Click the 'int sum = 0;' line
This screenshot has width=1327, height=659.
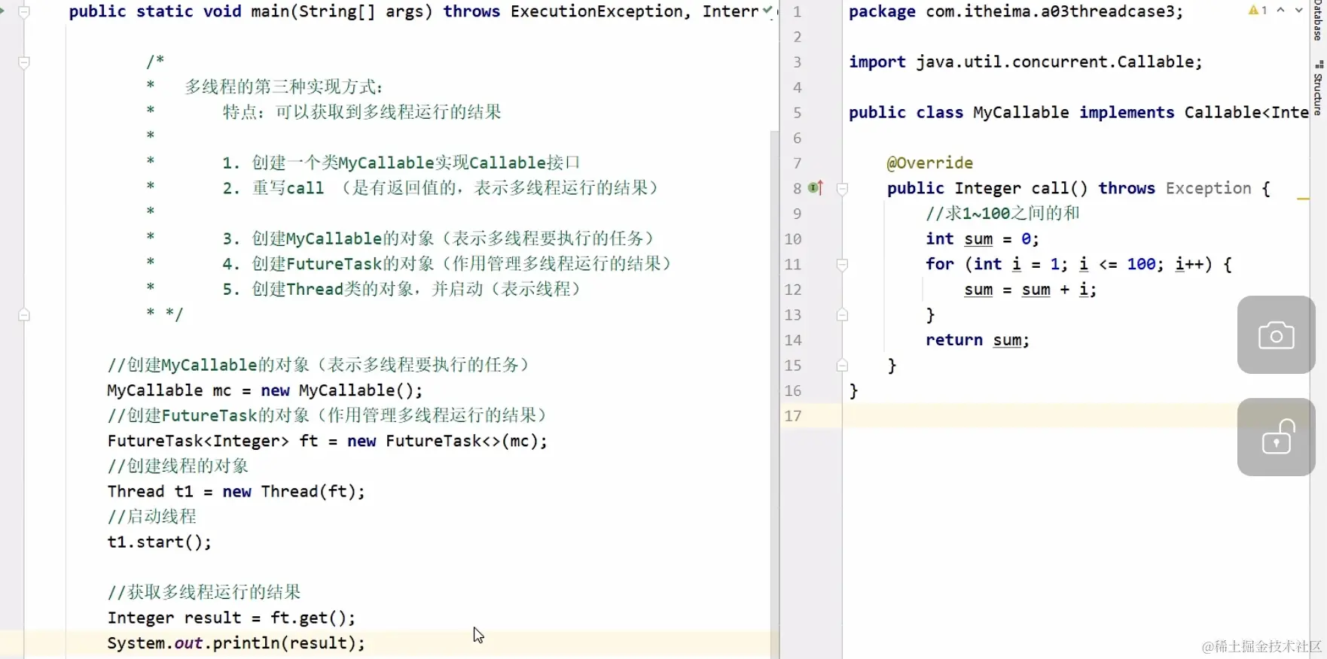[x=982, y=239]
